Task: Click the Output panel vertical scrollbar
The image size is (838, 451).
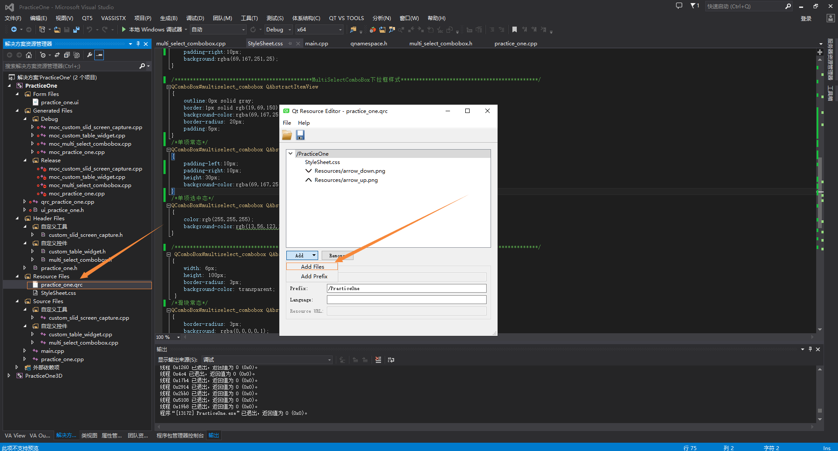Action: click(x=820, y=394)
